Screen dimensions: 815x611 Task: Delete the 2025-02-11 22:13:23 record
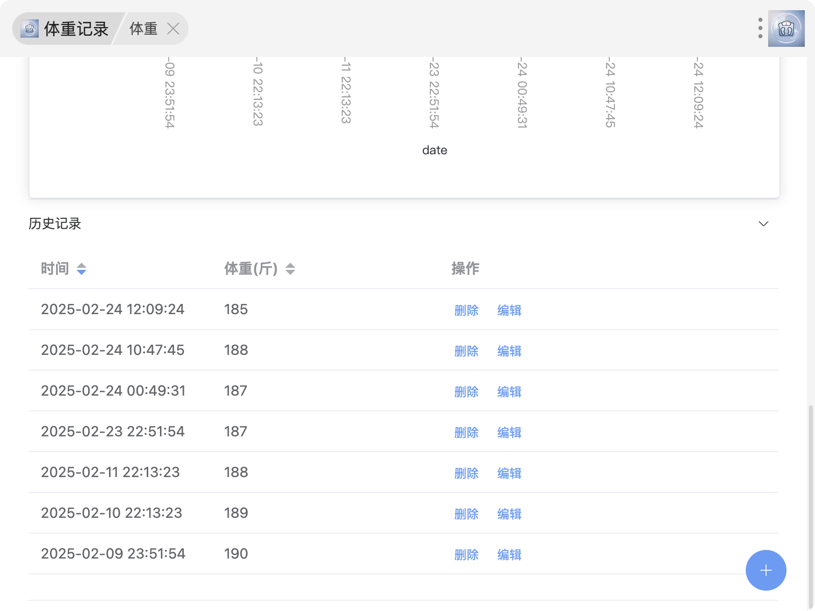[467, 473]
